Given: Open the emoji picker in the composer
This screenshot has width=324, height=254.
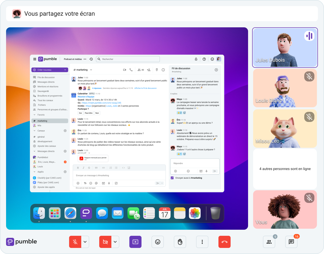Looking at the screenshot, I should [91, 183].
